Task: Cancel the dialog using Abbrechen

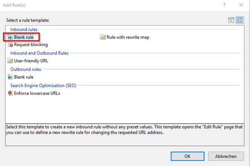Action: [226, 156]
